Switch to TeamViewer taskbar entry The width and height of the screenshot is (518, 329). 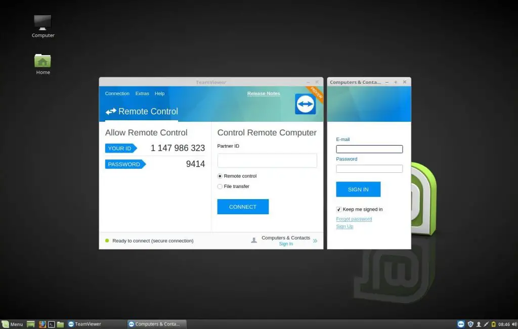(x=96, y=324)
